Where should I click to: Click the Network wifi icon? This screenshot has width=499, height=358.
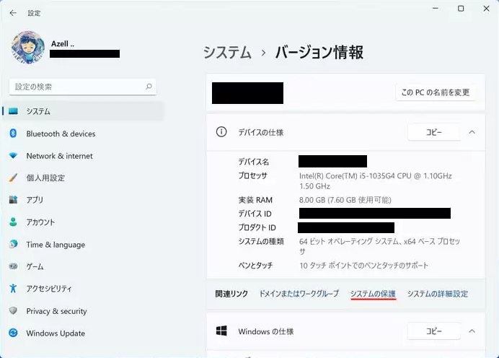(x=13, y=156)
